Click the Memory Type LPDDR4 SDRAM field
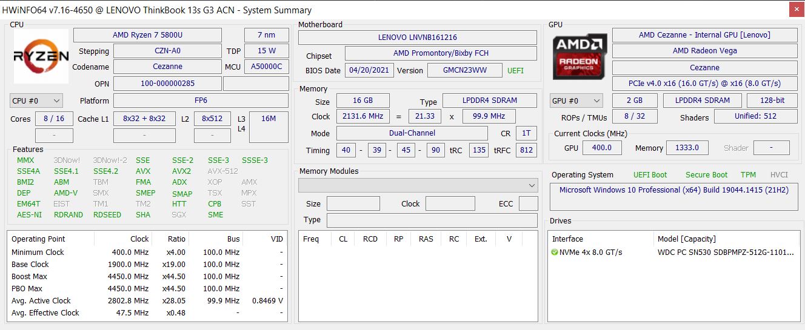This screenshot has width=805, height=330. pos(490,101)
